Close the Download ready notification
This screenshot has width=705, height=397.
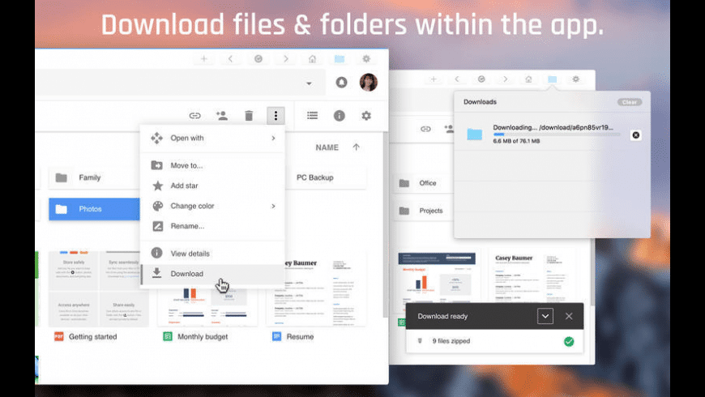[x=569, y=316]
